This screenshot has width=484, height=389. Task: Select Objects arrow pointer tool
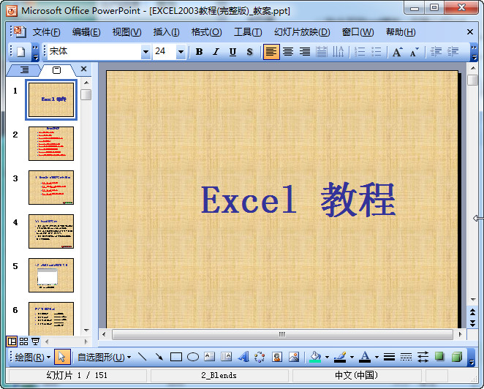pos(62,358)
